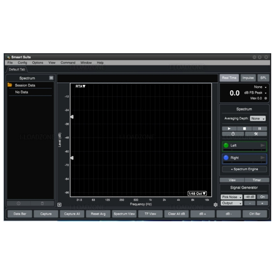Open the Command menu

coord(68,63)
